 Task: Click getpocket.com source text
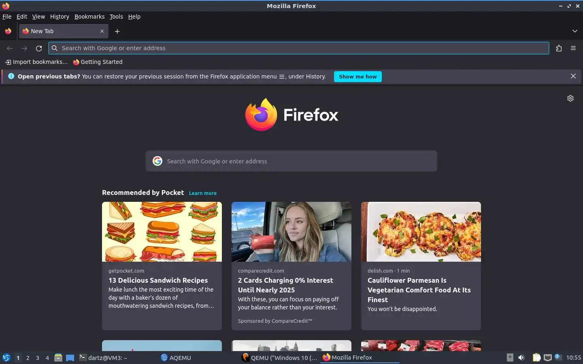(126, 271)
